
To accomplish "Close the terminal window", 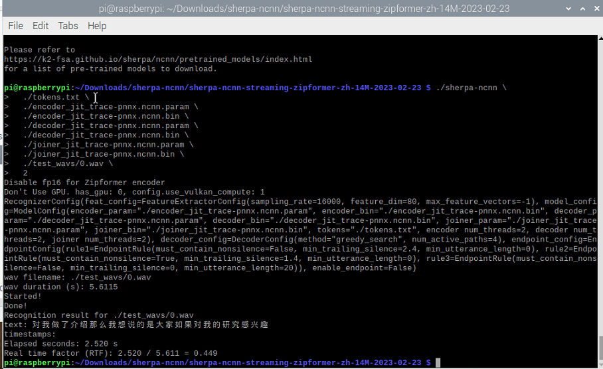I will 596,9.
